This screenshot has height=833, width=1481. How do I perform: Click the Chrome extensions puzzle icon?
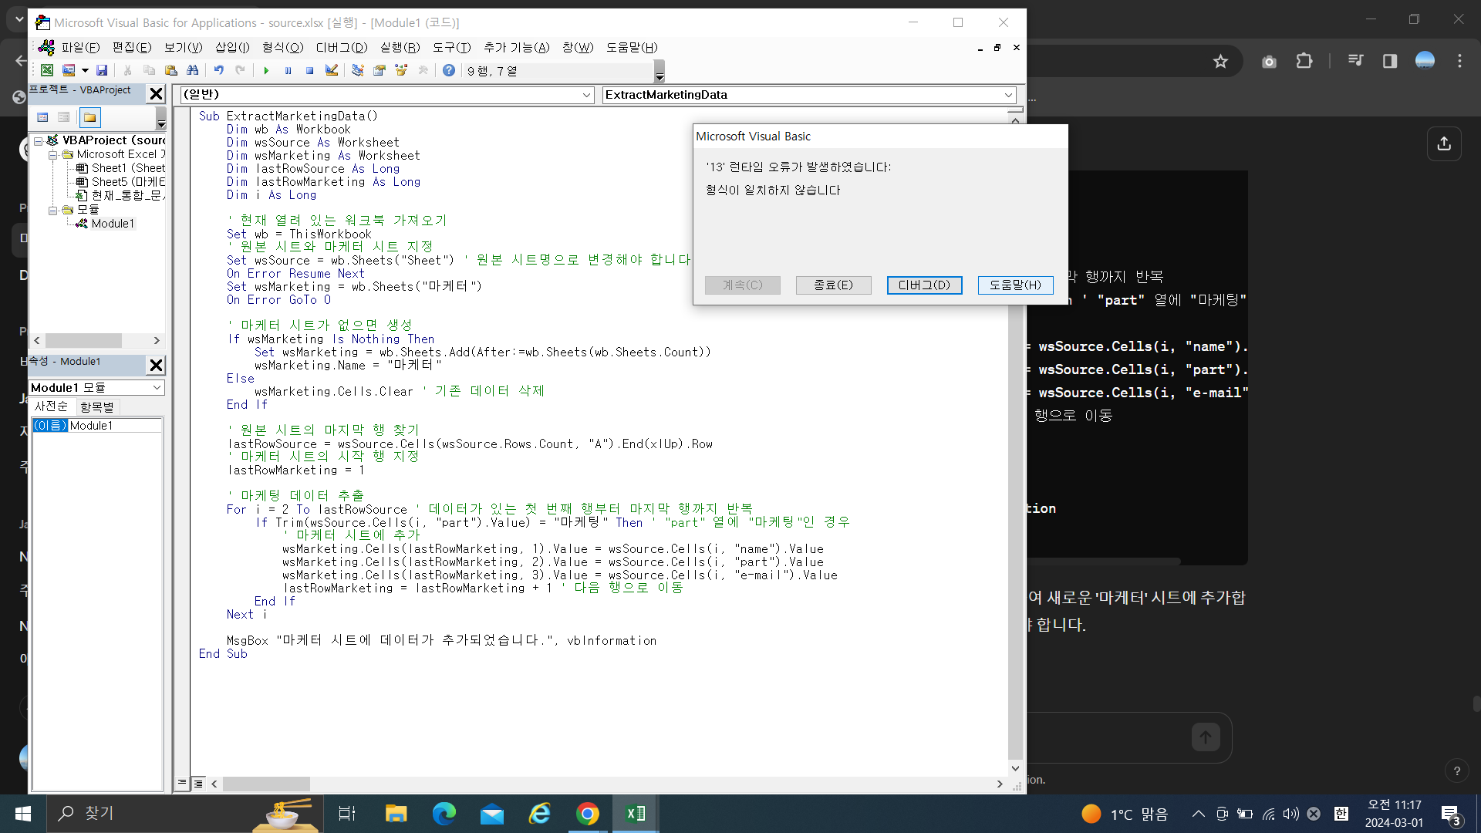[x=1304, y=61]
